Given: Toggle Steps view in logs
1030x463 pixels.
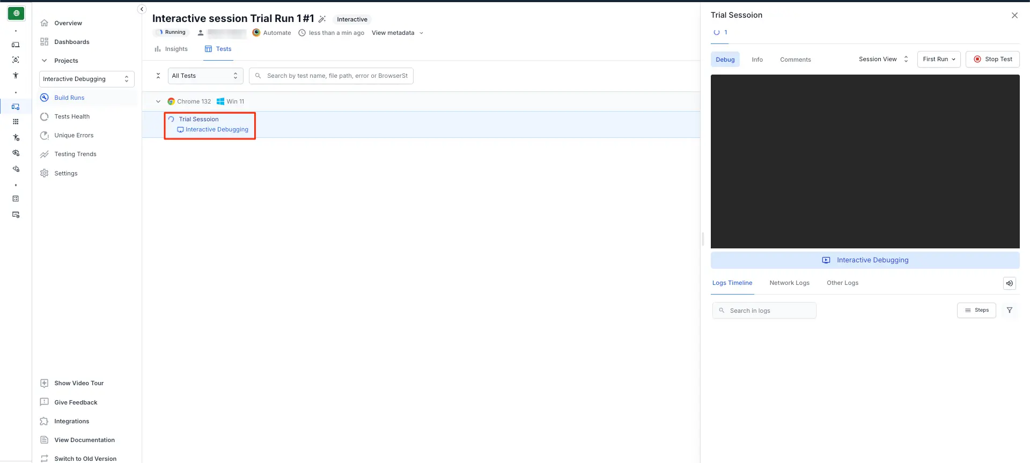Looking at the screenshot, I should [976, 310].
